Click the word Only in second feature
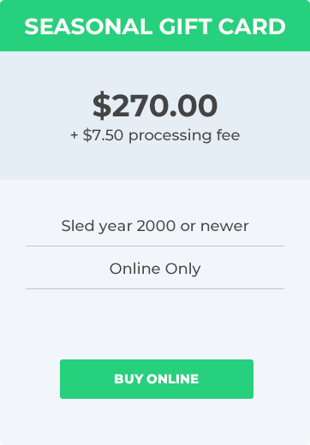The image size is (310, 445). pos(183,269)
